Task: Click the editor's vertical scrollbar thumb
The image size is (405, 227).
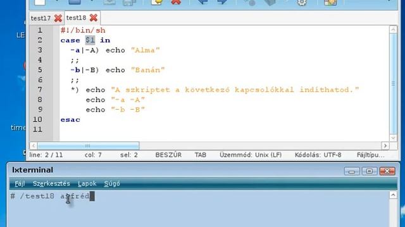Action: coord(393,84)
